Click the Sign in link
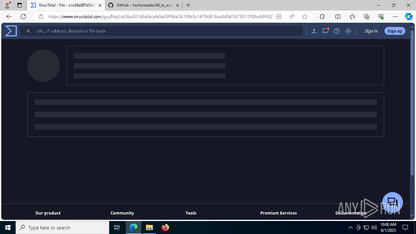Screen dimensions: 416x234 (371, 31)
